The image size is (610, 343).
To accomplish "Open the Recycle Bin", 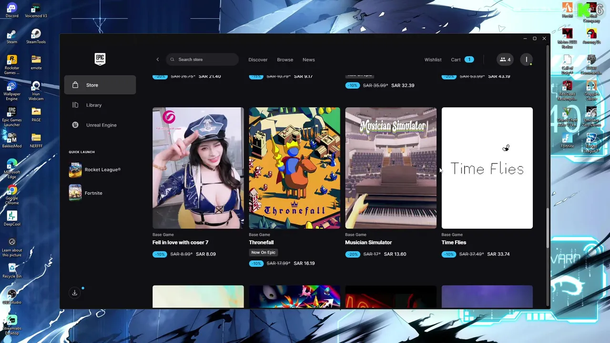I will click(12, 271).
